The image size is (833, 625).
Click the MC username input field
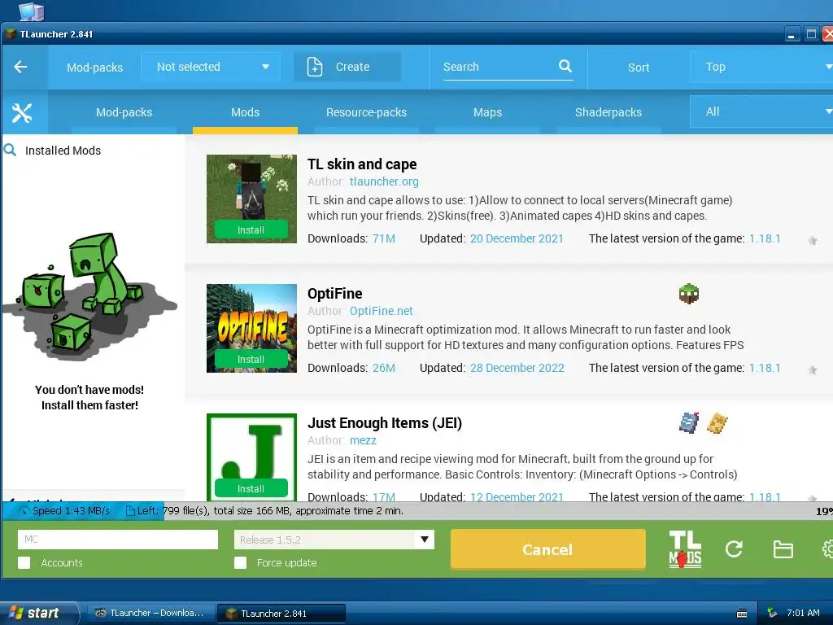117,540
